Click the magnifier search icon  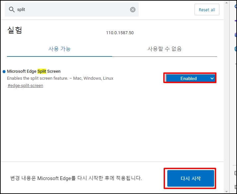point(12,10)
